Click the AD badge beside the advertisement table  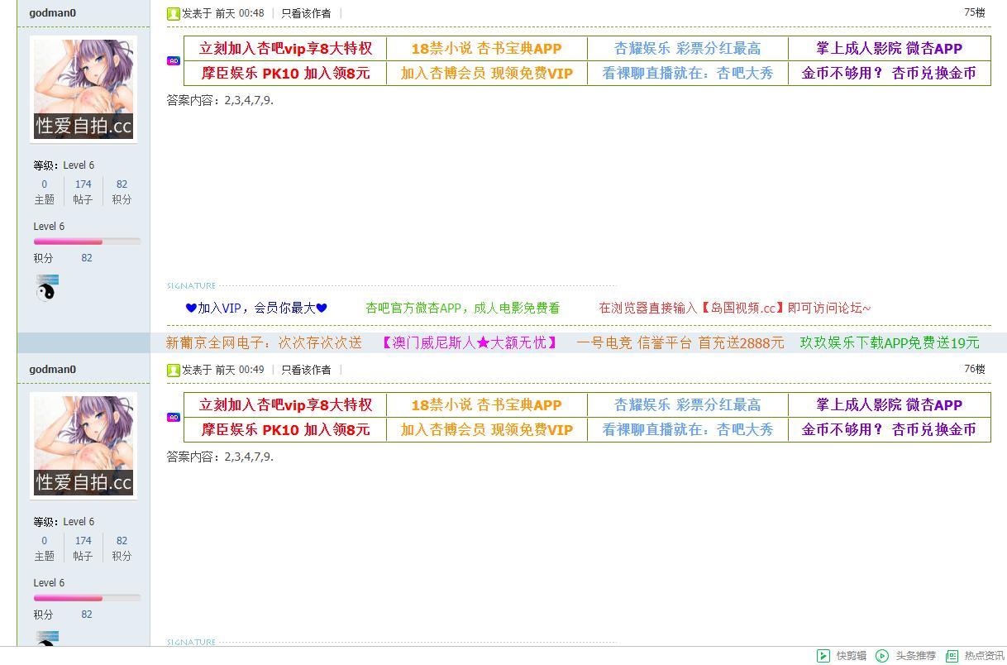click(174, 59)
